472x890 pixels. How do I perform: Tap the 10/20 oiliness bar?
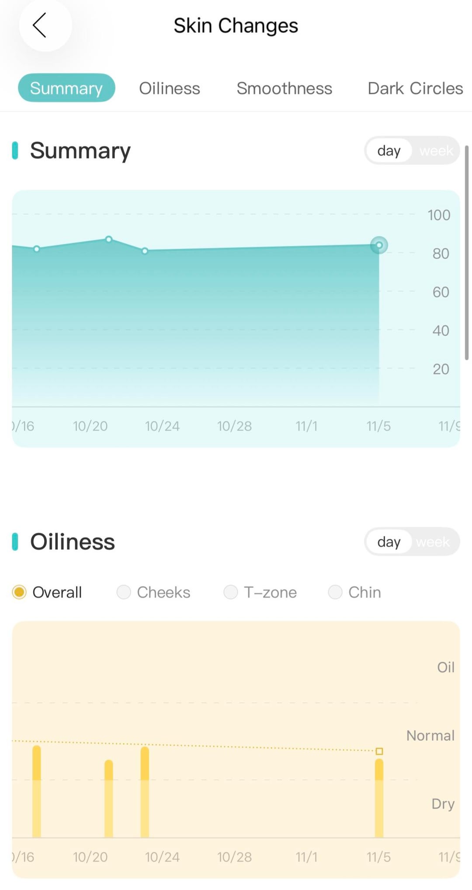pyautogui.click(x=109, y=799)
